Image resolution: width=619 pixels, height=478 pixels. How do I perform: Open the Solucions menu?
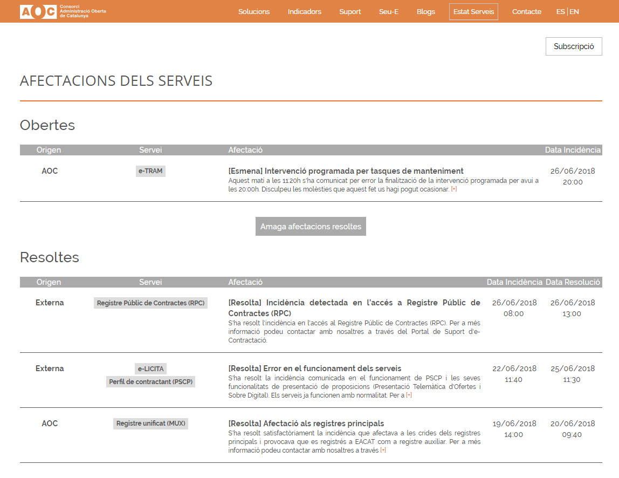(254, 12)
